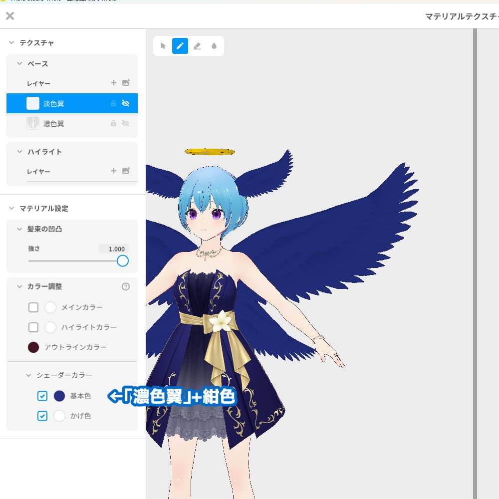
Task: Switch to the eraser tool
Action: pyautogui.click(x=197, y=46)
